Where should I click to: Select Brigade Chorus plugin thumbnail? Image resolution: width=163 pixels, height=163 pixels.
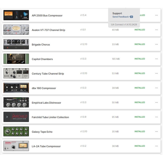tap(16, 44)
